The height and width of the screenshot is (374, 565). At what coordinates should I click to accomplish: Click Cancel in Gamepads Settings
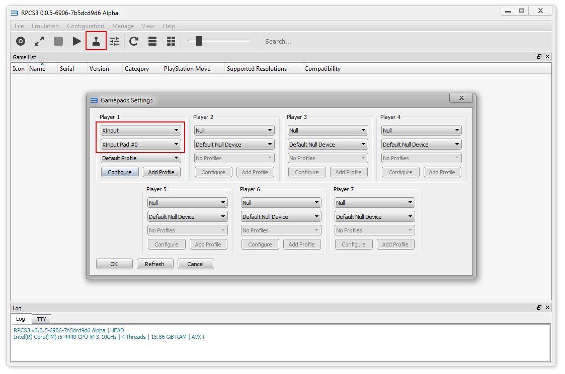[x=196, y=264]
